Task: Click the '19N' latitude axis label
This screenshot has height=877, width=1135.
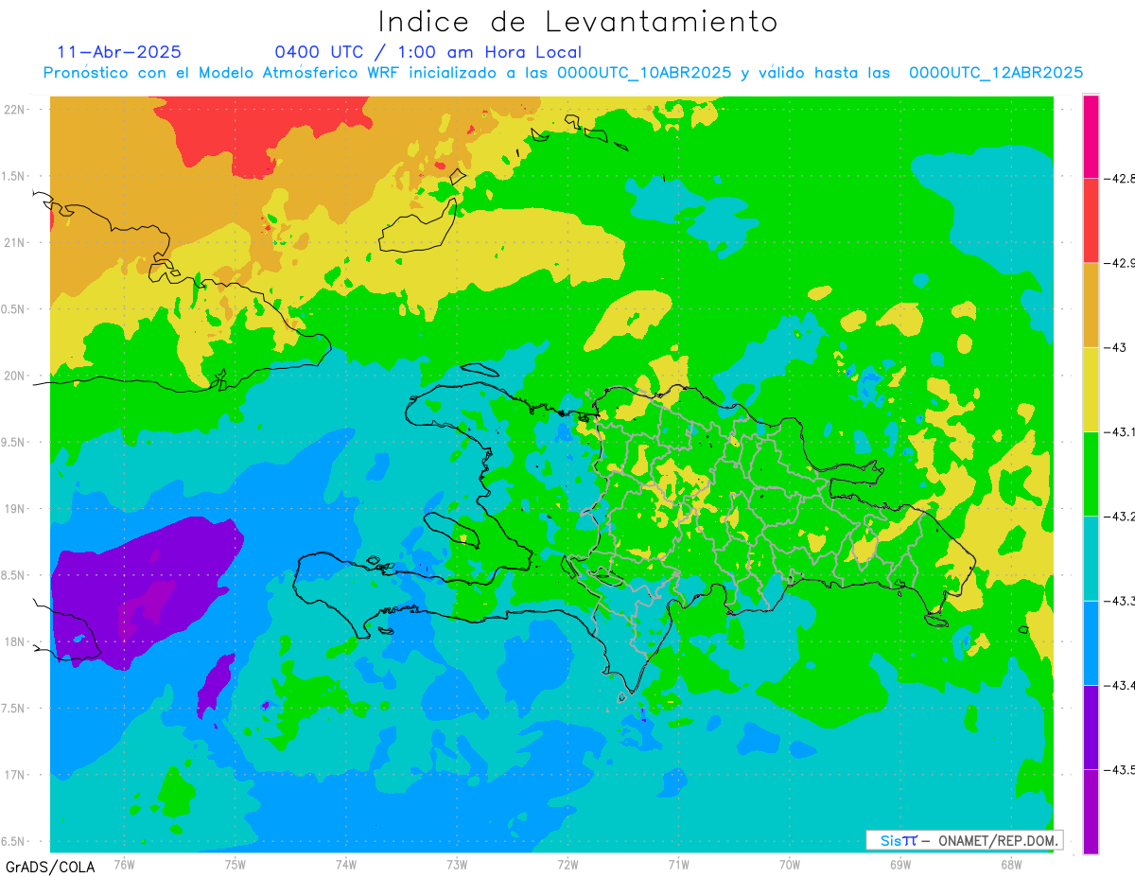Action: [14, 508]
